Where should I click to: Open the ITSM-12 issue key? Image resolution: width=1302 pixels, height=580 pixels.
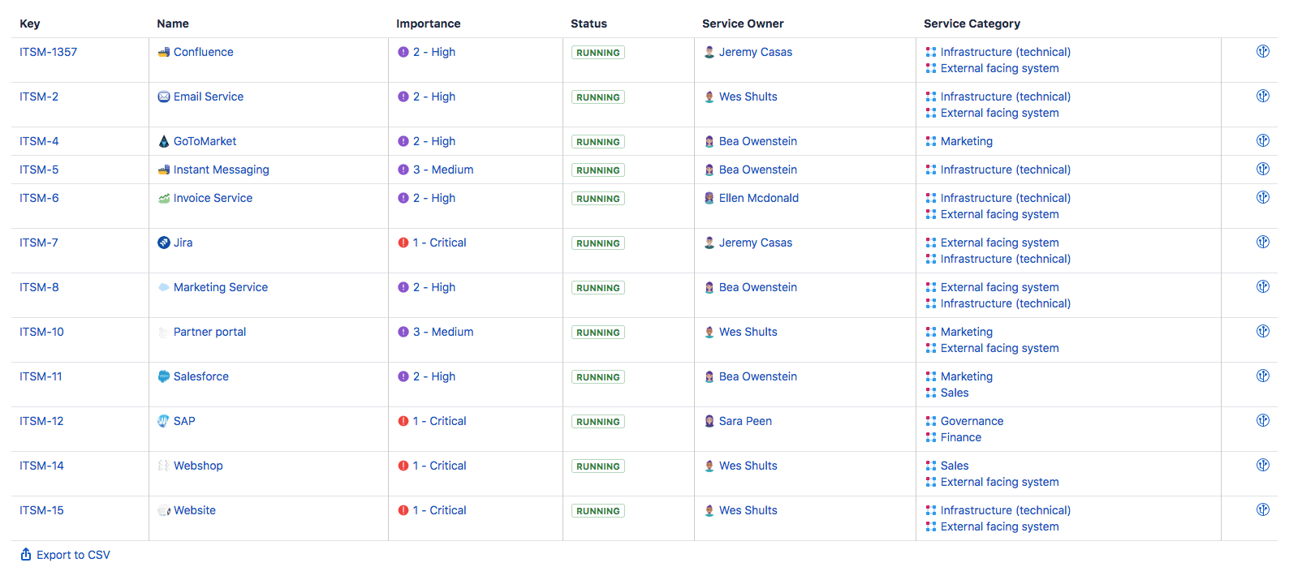pyautogui.click(x=41, y=421)
